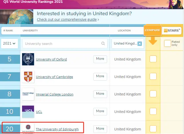Open the United Kingdom location dropdown
Screen dimensions: 184x134
pos(125,43)
